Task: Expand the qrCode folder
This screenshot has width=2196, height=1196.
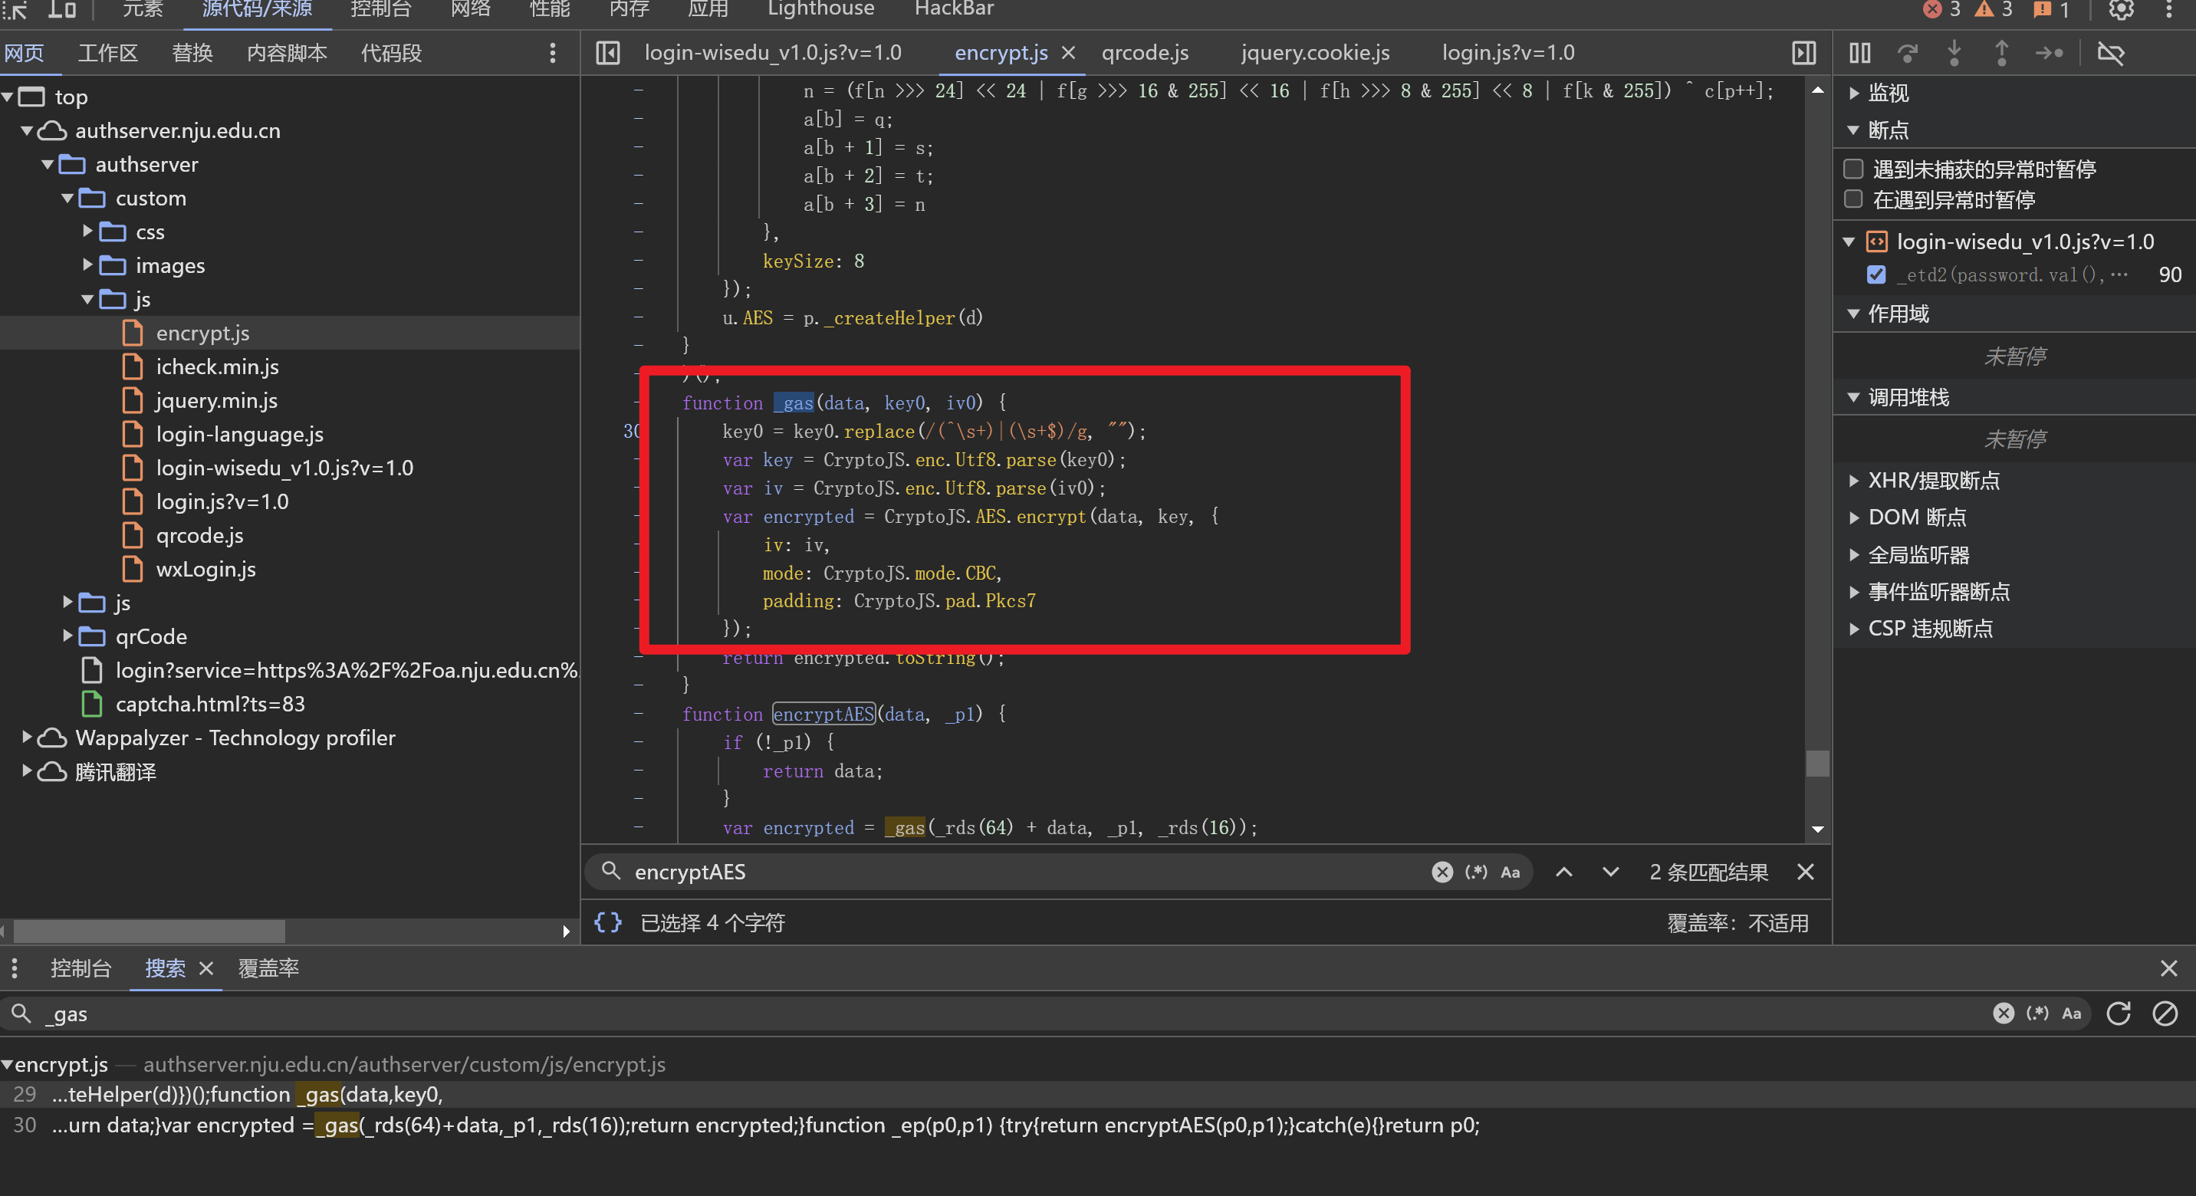Action: pos(67,636)
